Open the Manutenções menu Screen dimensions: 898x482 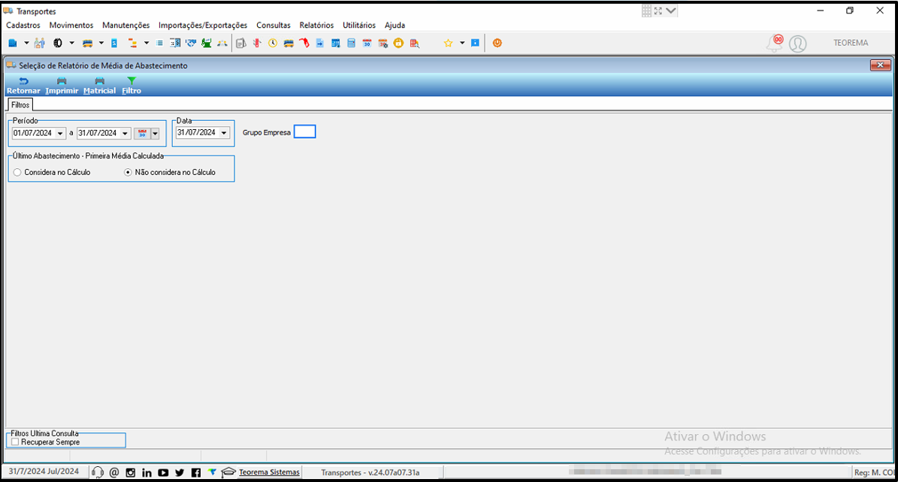tap(126, 26)
